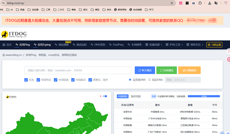Go to 首页 in navigation bar

click(x=7, y=45)
